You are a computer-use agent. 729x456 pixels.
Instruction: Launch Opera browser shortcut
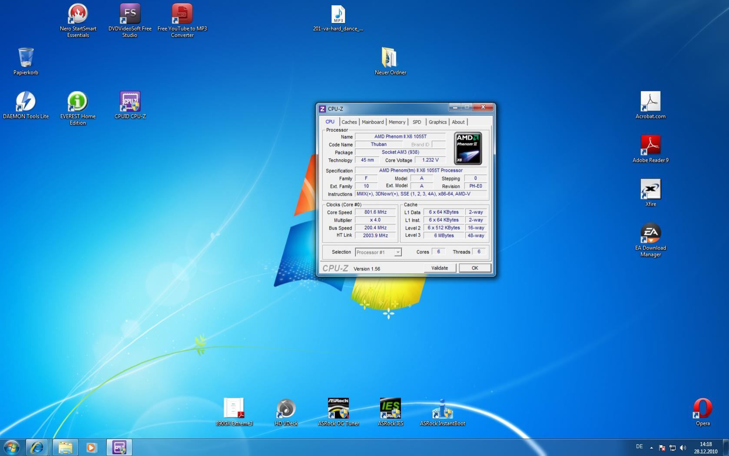pos(702,412)
